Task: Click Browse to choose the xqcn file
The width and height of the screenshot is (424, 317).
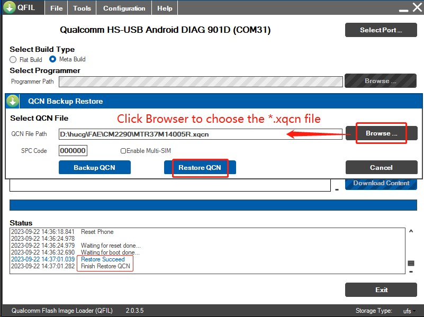Action: (x=381, y=133)
